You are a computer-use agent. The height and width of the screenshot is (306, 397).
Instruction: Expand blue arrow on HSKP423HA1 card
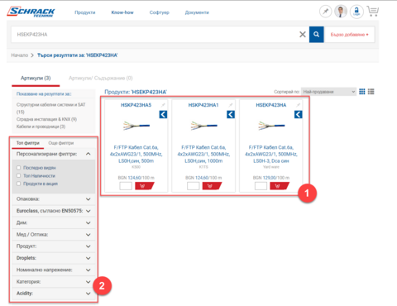point(231,114)
